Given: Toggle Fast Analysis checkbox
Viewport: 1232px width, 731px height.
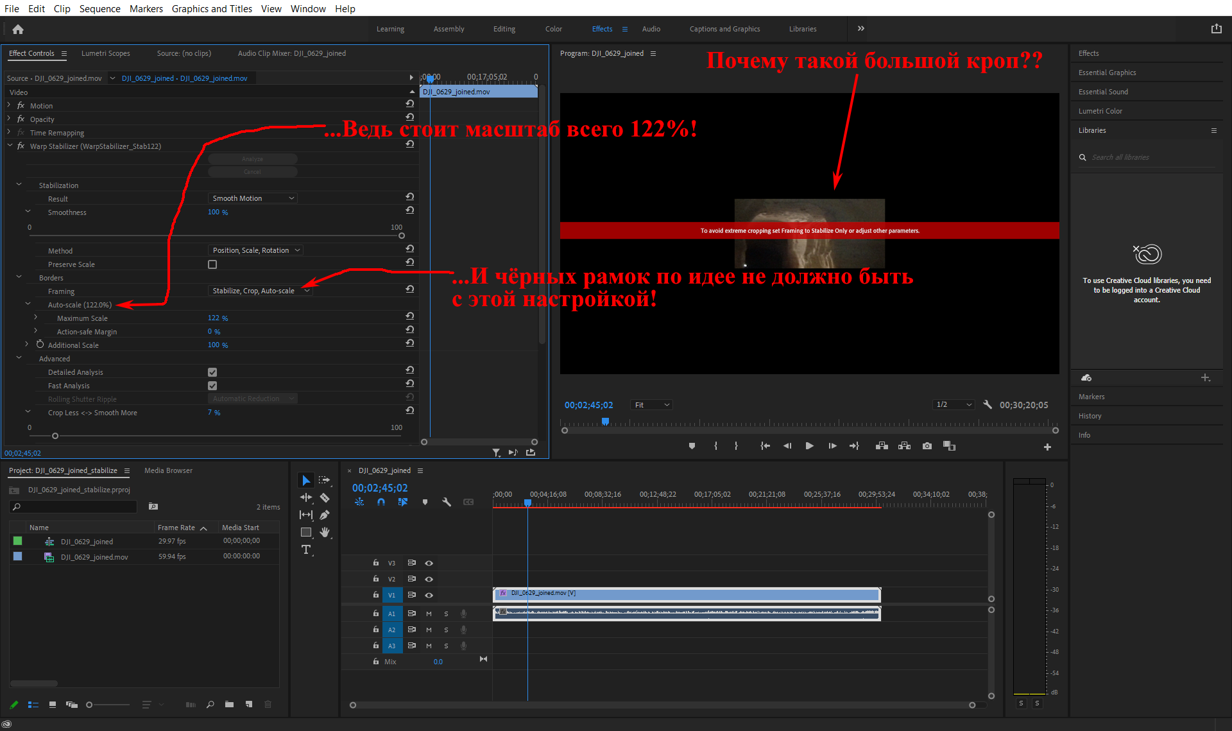Looking at the screenshot, I should pyautogui.click(x=212, y=386).
